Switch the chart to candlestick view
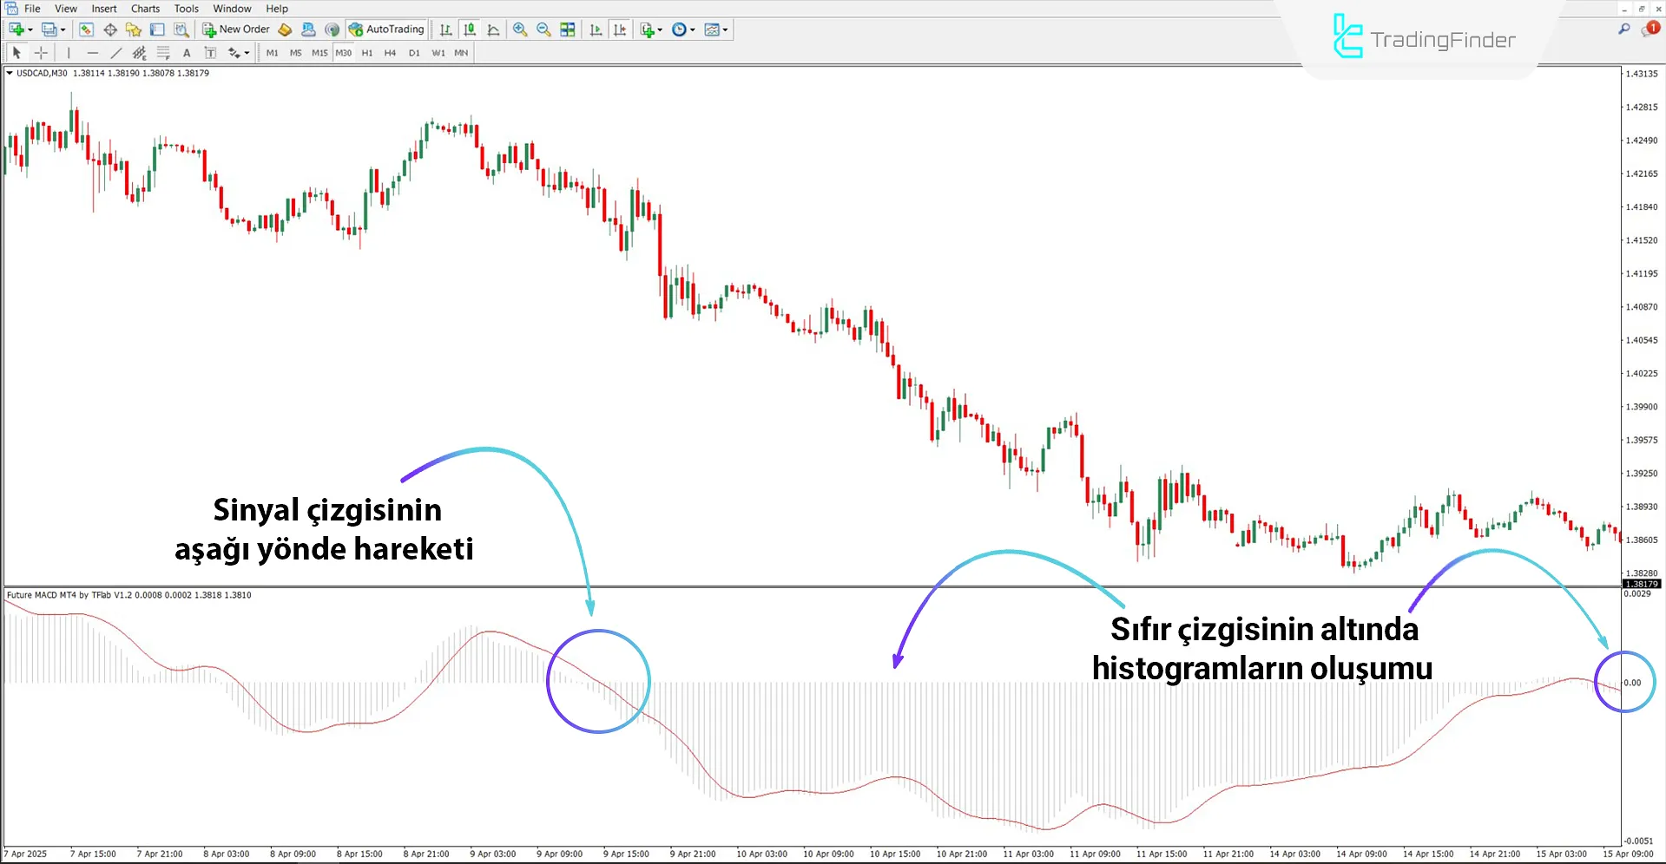 (469, 29)
